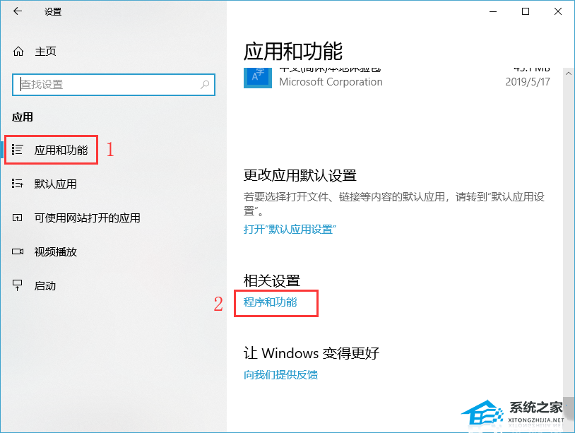Viewport: 575px width, 433px height.
Task: Click the Apps & features list icon
Action: coord(17,150)
